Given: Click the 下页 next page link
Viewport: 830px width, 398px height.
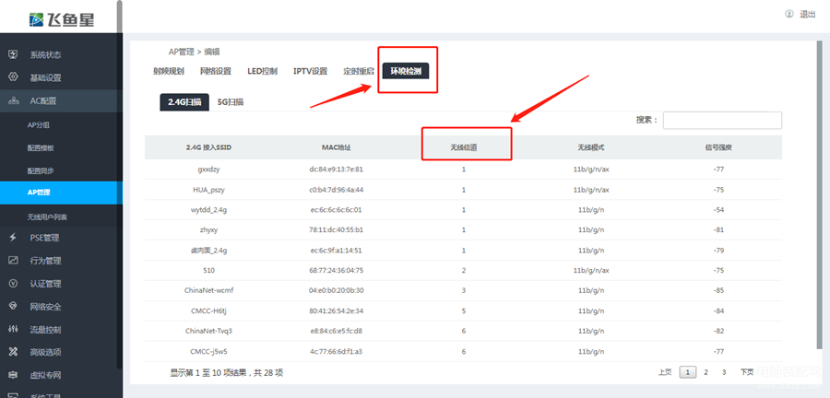Looking at the screenshot, I should point(746,372).
